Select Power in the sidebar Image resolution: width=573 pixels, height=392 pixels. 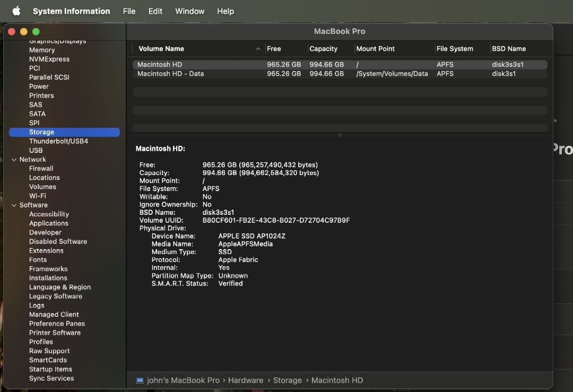pos(39,86)
